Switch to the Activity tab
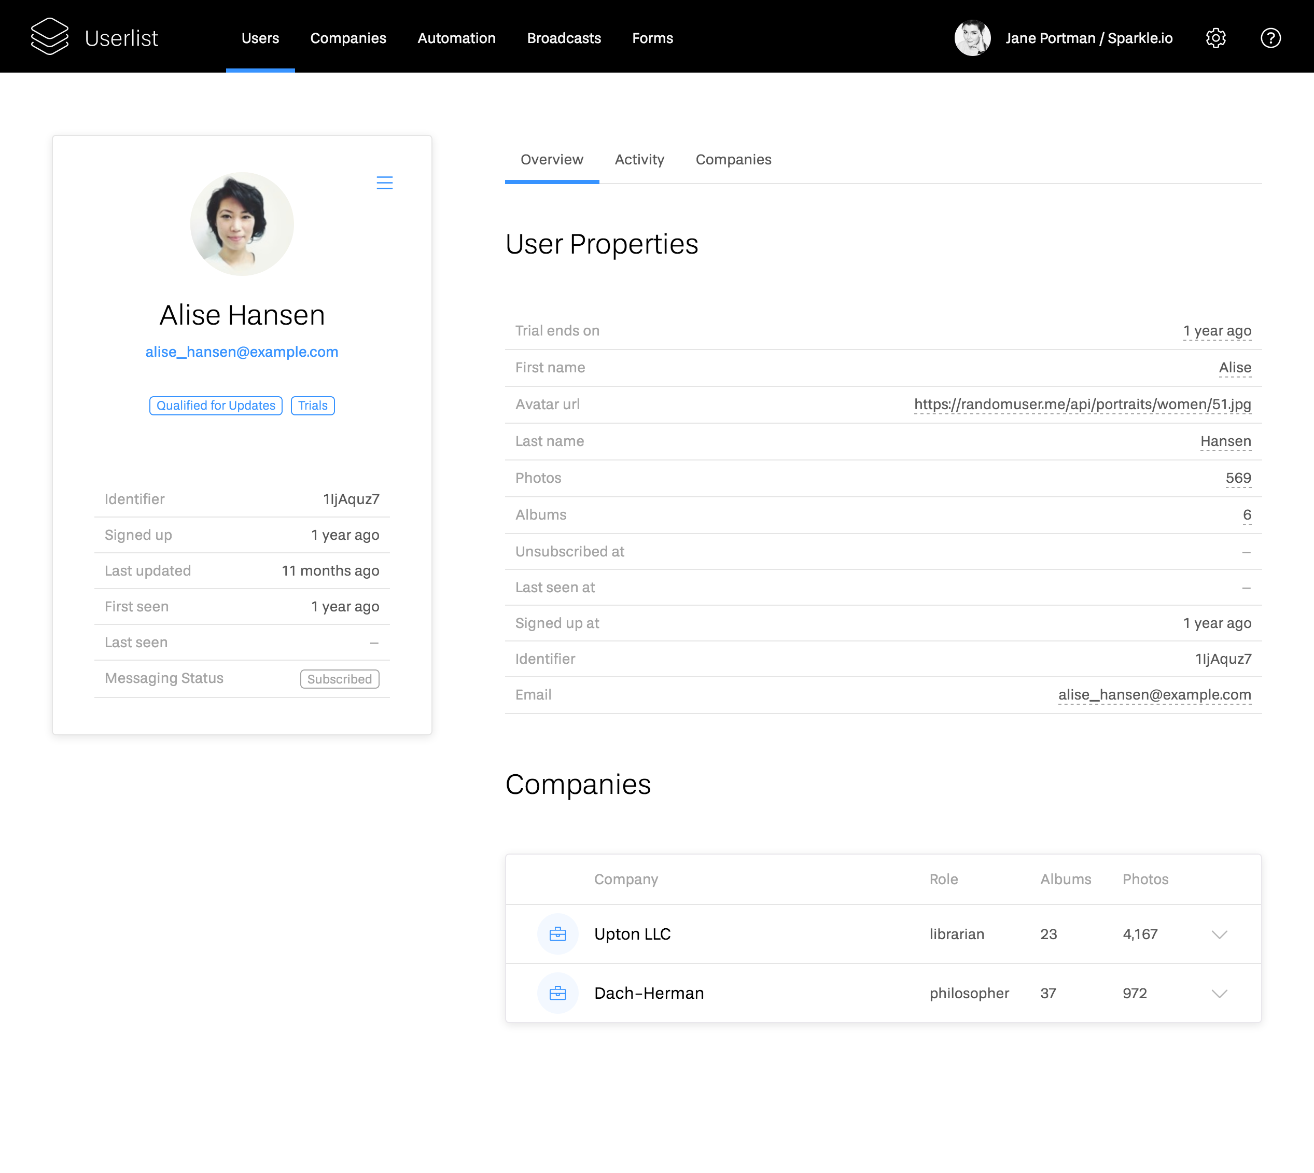 639,159
